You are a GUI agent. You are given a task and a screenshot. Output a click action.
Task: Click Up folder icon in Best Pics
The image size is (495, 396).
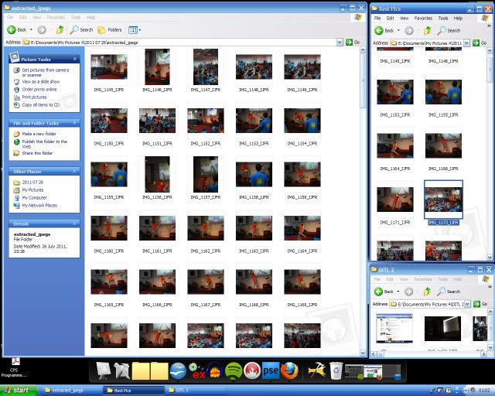click(428, 31)
